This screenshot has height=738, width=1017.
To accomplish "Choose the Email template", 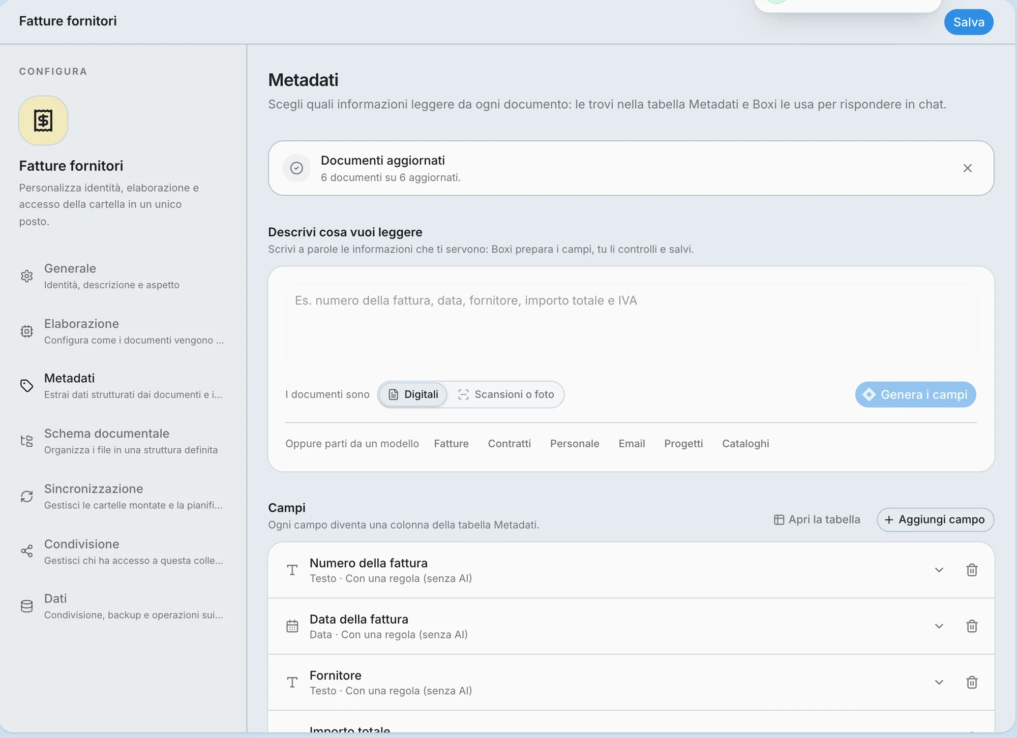I will tap(632, 444).
